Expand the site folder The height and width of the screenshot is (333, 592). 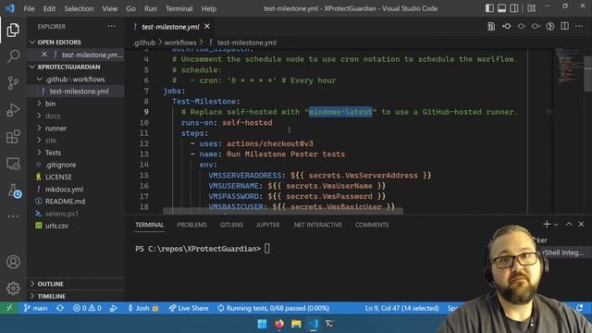pyautogui.click(x=51, y=140)
